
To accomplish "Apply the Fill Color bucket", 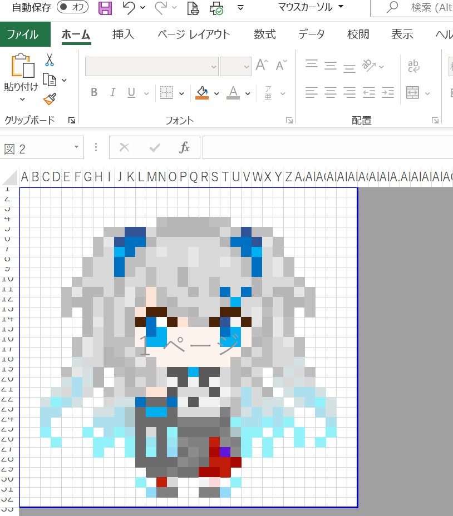I will [202, 93].
